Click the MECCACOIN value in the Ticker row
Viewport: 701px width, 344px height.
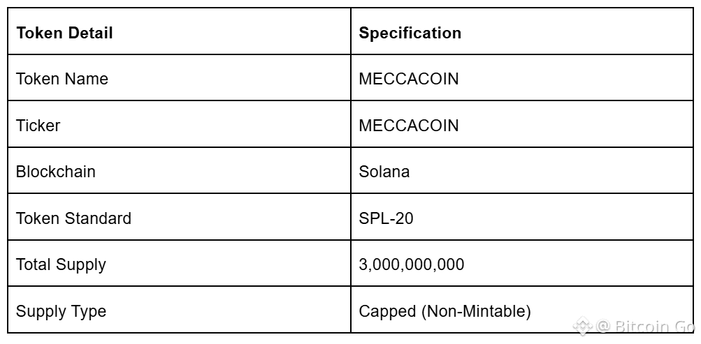(409, 126)
